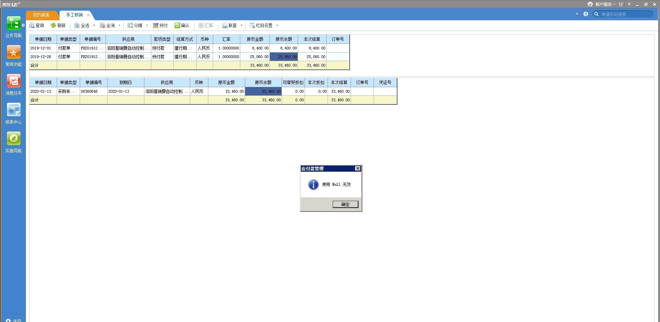Open 实施导航 compass icon

[13, 139]
